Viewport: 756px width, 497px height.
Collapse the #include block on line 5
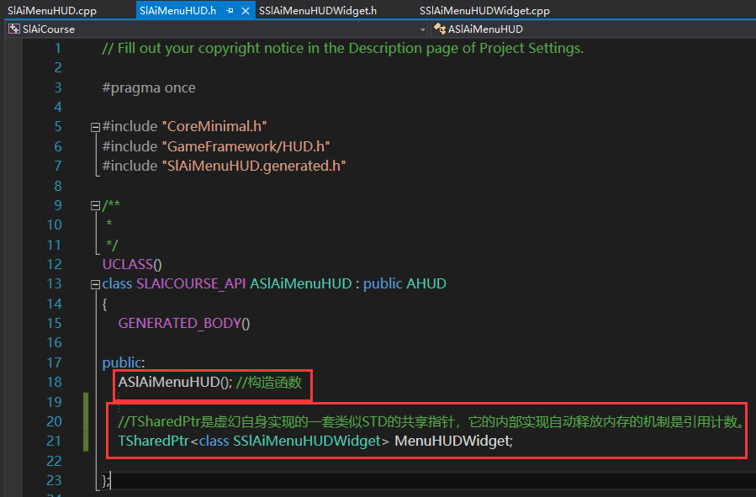(x=95, y=127)
